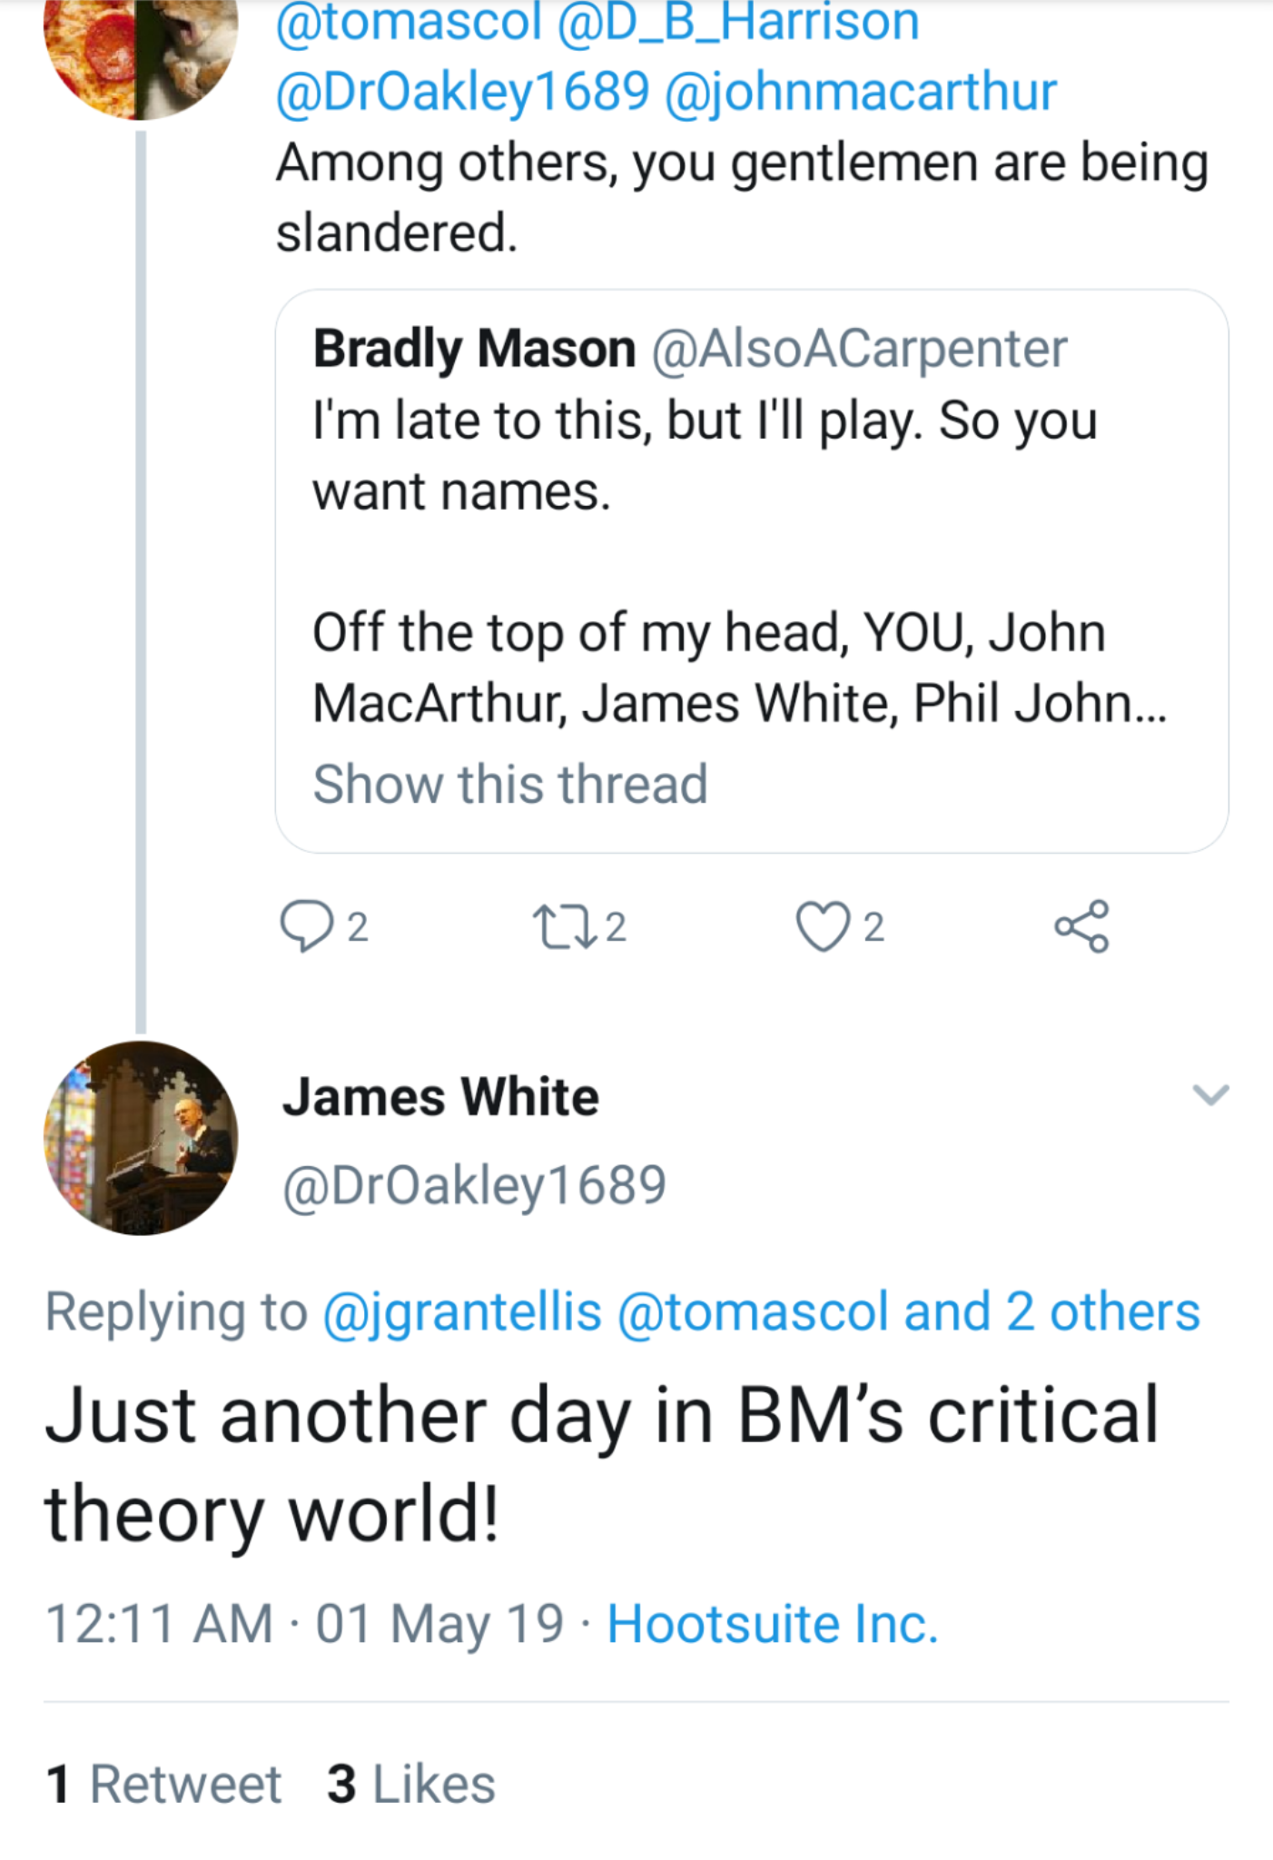Open @AlsoACarpenter handle in quoted tweet
The width and height of the screenshot is (1273, 1860).
click(x=859, y=349)
